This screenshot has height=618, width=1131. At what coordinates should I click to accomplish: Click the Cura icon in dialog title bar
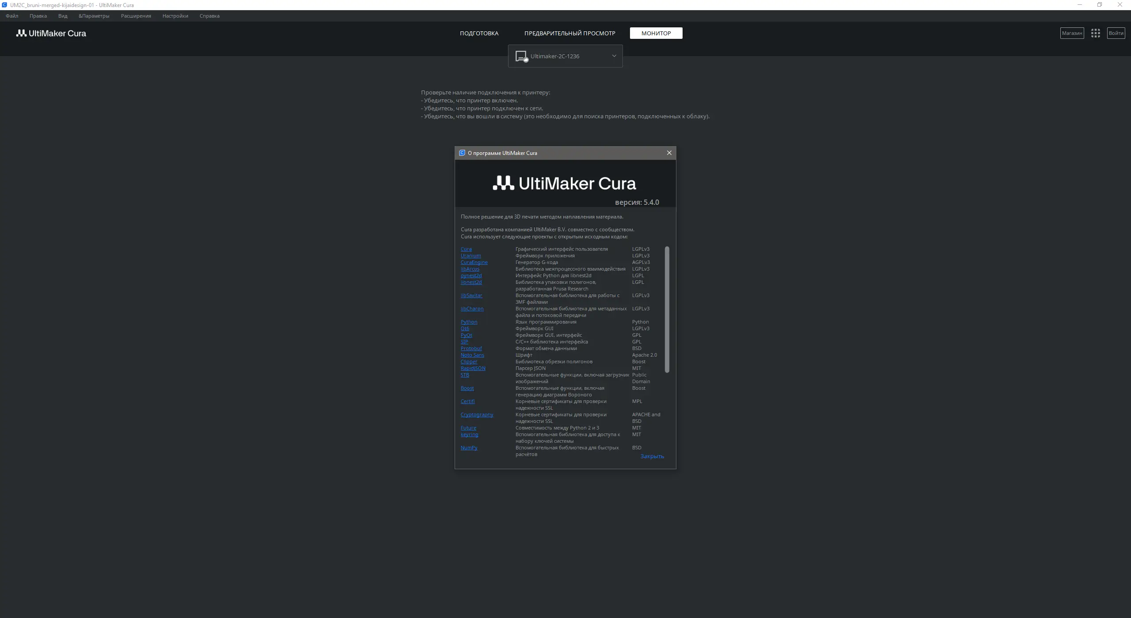tap(462, 153)
